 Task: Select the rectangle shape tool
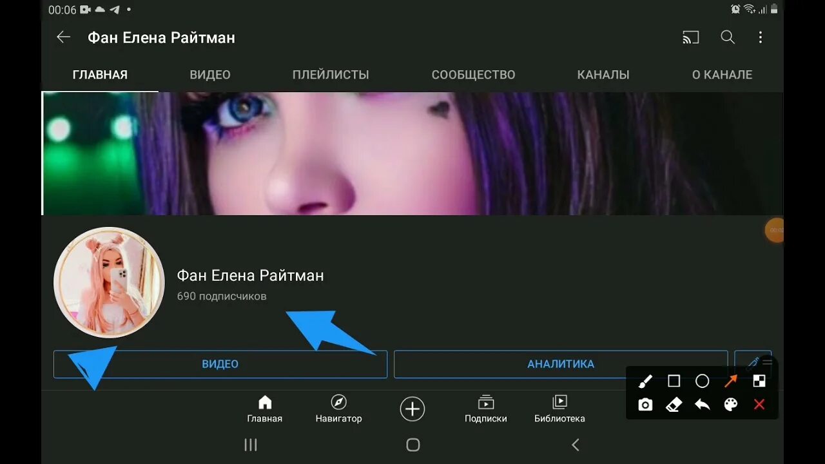(674, 382)
